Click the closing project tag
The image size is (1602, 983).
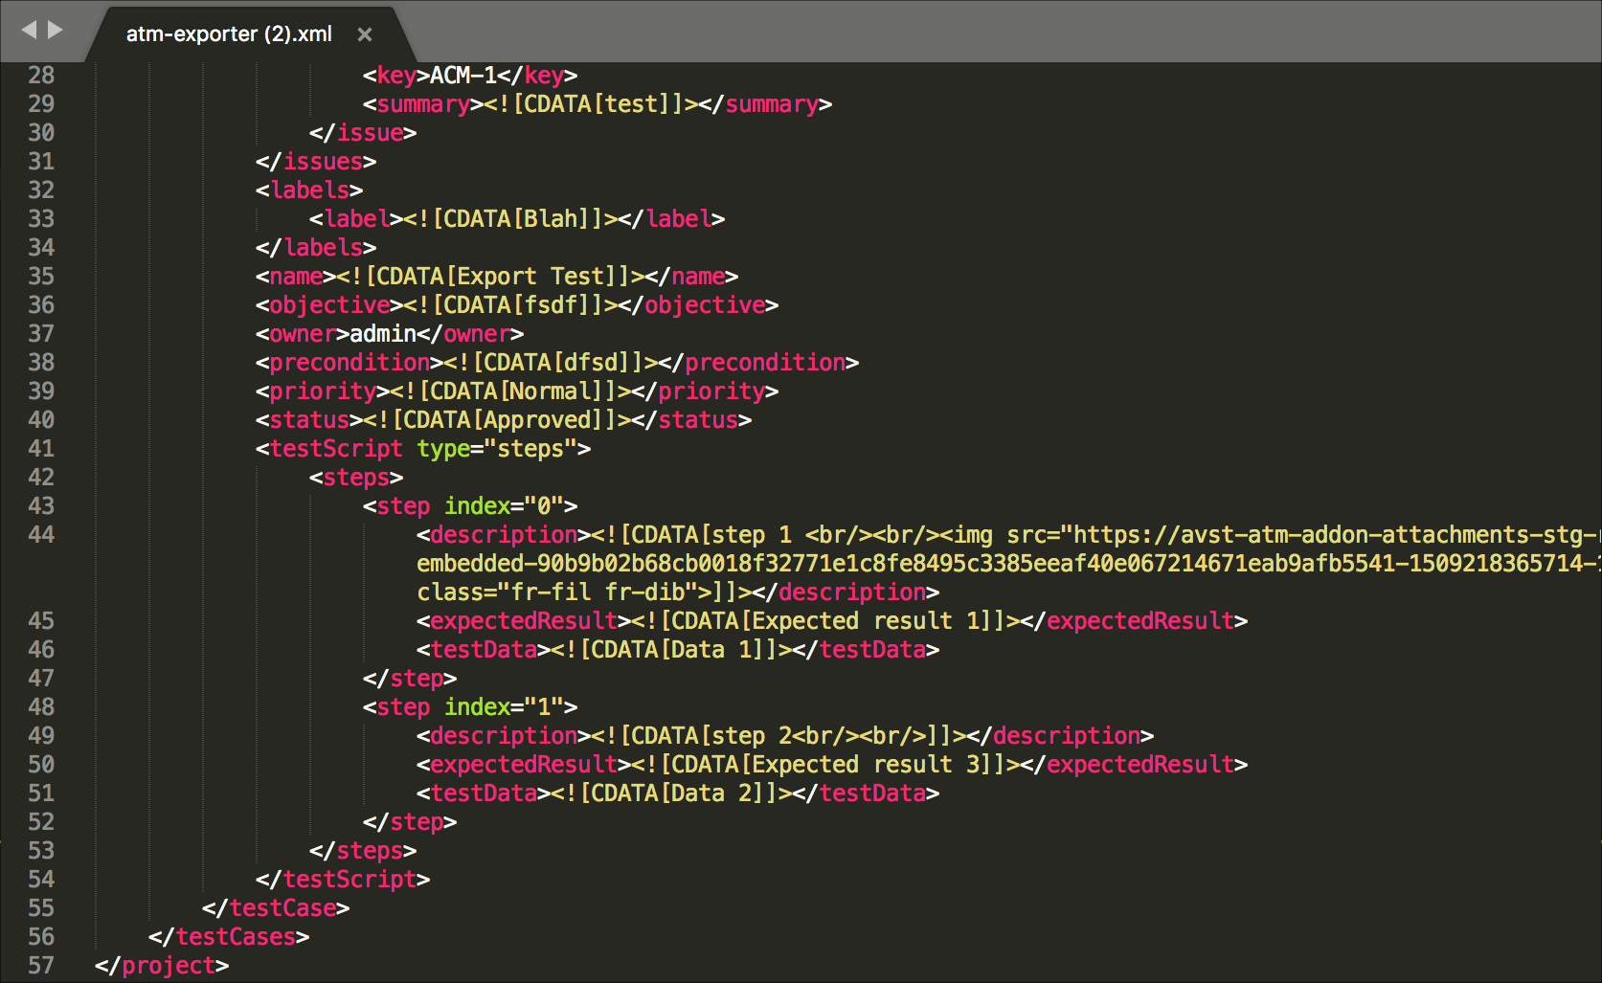(x=163, y=966)
